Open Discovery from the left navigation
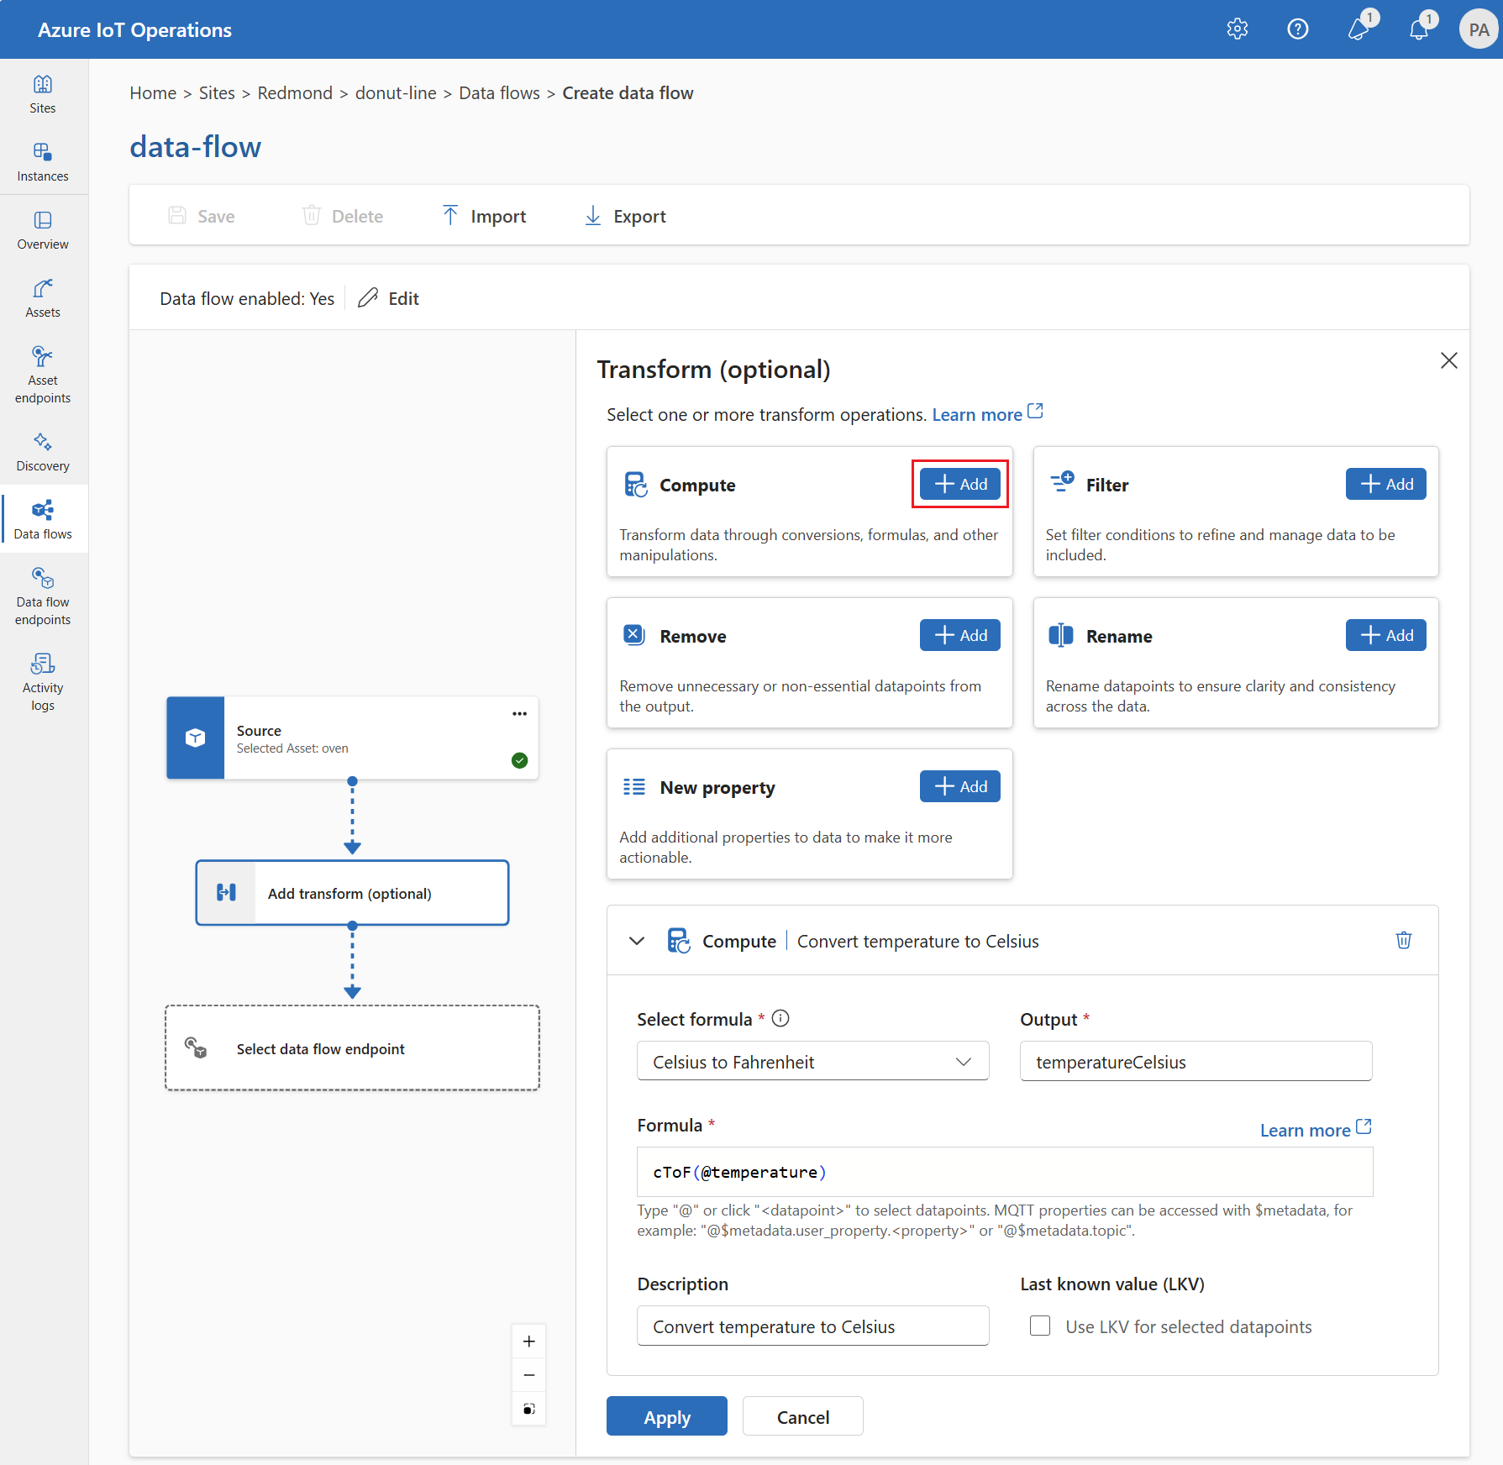This screenshot has height=1465, width=1503. [x=43, y=453]
